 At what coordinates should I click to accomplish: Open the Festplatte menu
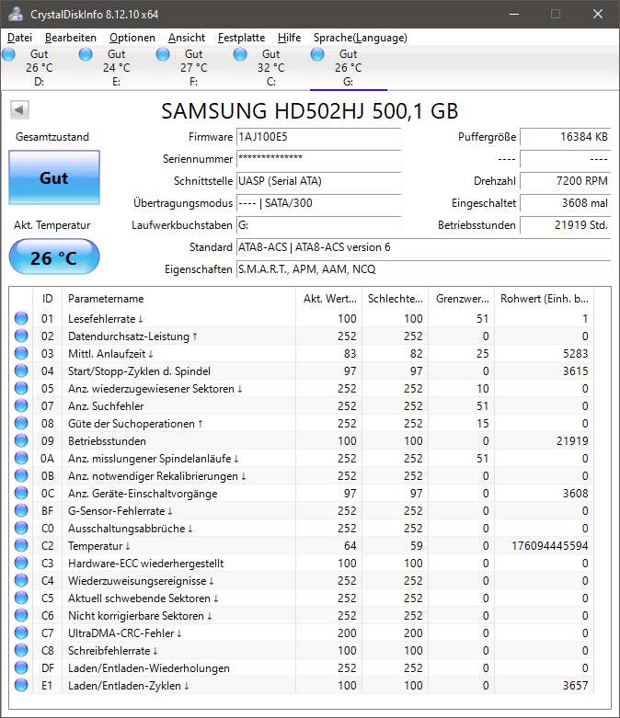pos(242,38)
